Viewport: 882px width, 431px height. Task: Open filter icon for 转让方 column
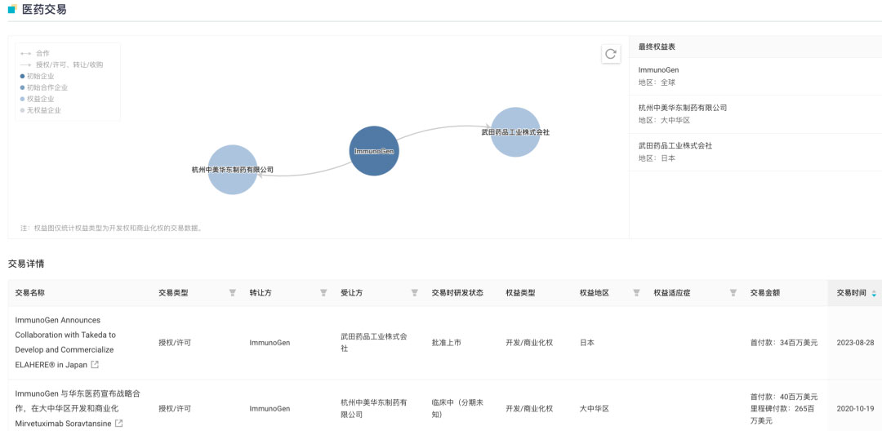coord(323,293)
